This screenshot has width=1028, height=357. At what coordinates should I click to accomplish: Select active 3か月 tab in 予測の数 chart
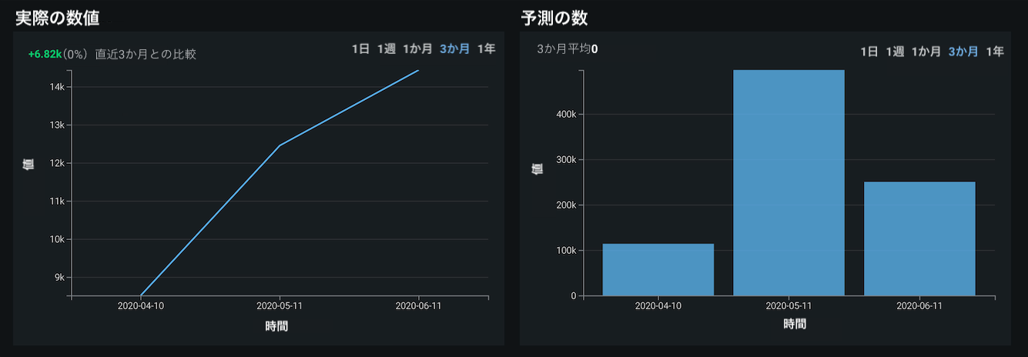963,52
